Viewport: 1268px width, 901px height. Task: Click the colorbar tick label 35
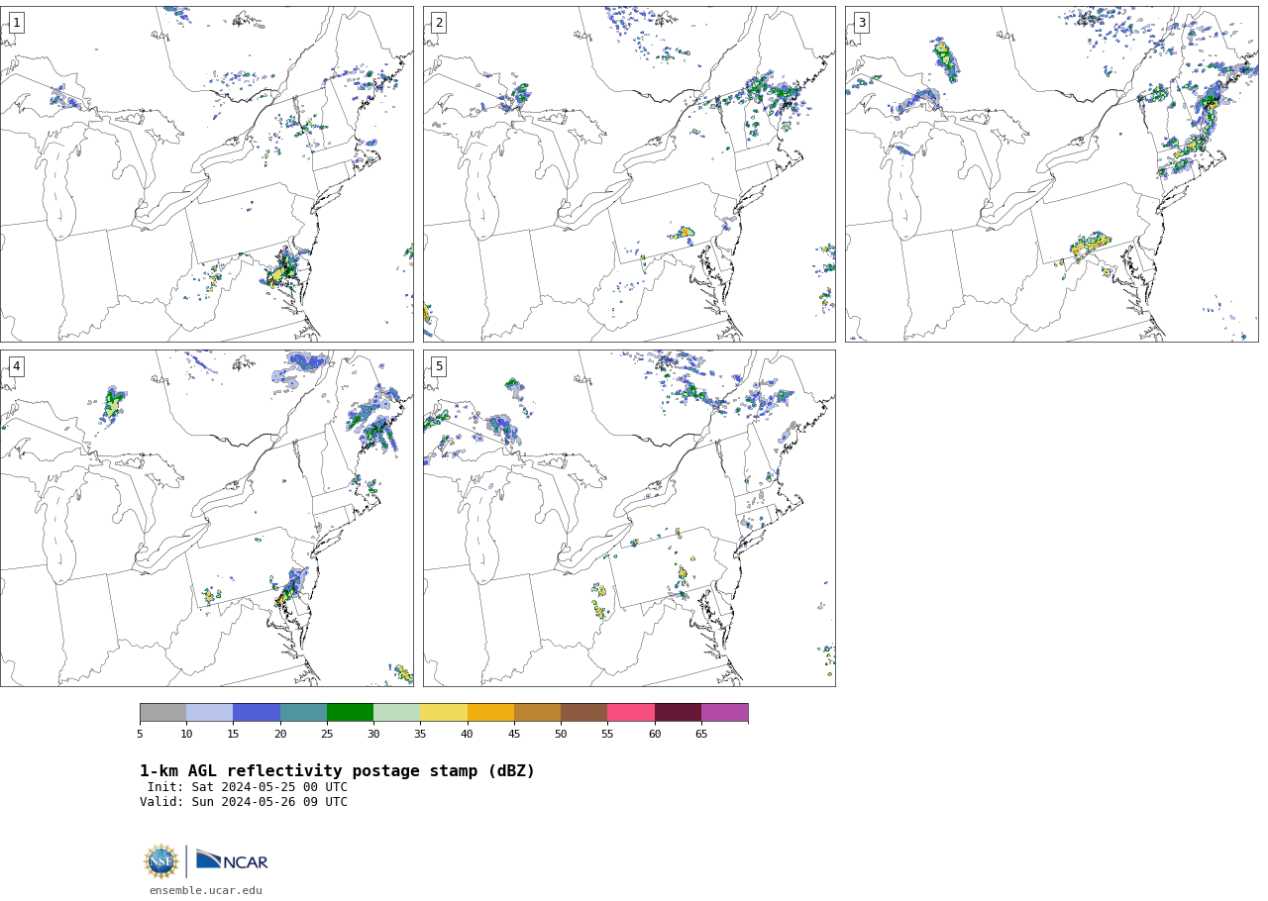point(420,734)
